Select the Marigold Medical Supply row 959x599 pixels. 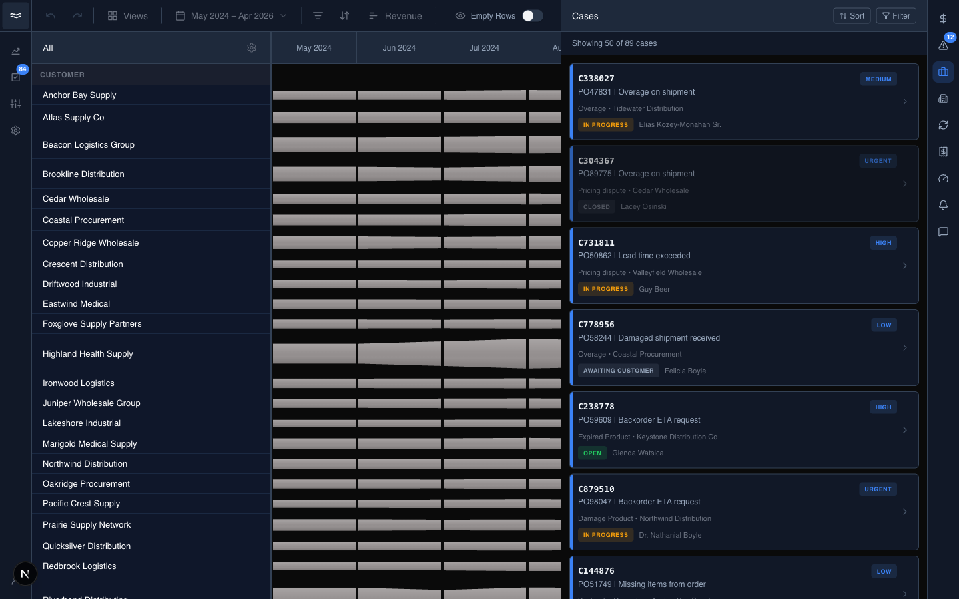(x=151, y=443)
